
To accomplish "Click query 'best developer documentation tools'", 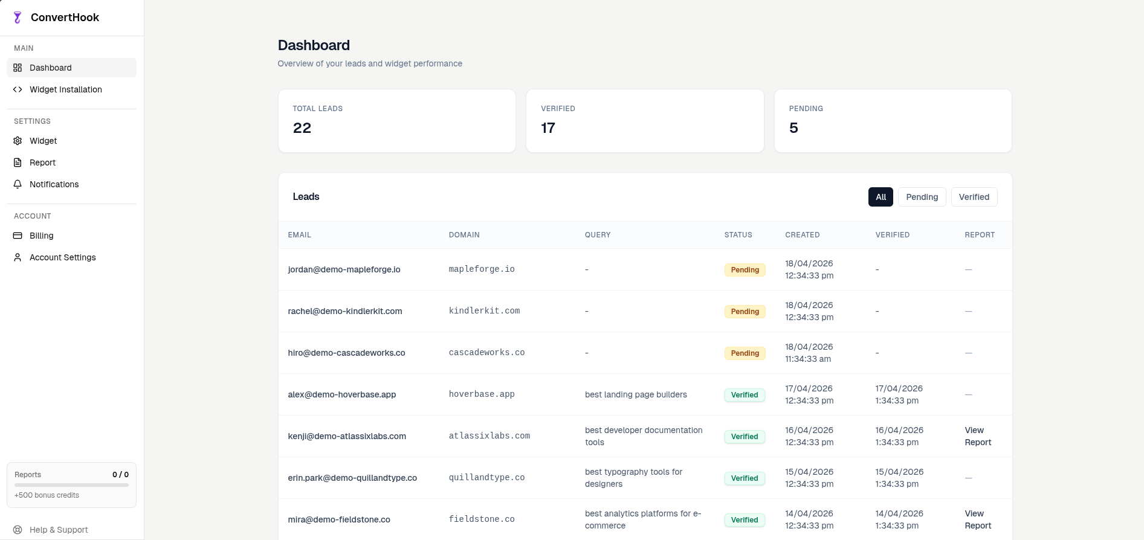I will coord(644,436).
